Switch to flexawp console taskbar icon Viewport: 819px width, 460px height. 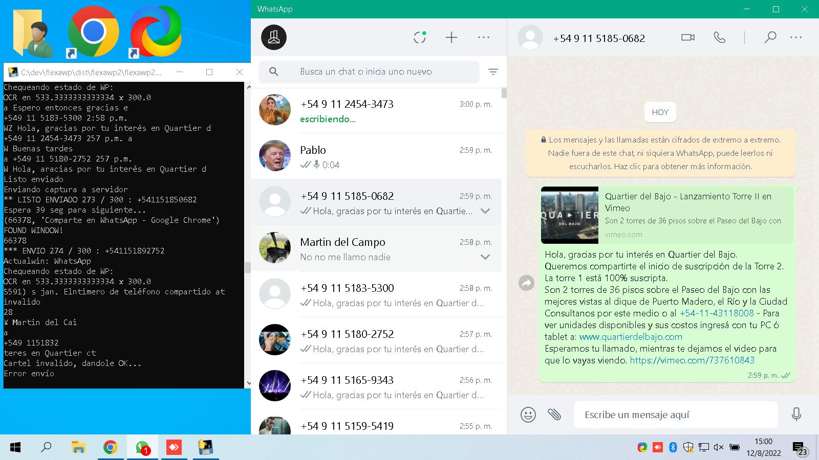point(206,448)
